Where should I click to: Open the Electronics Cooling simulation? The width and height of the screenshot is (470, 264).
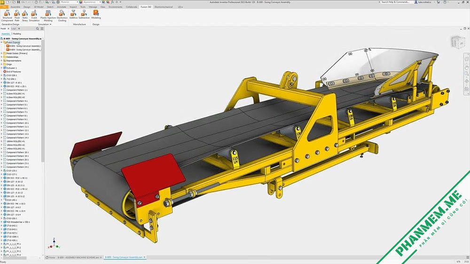tap(62, 15)
